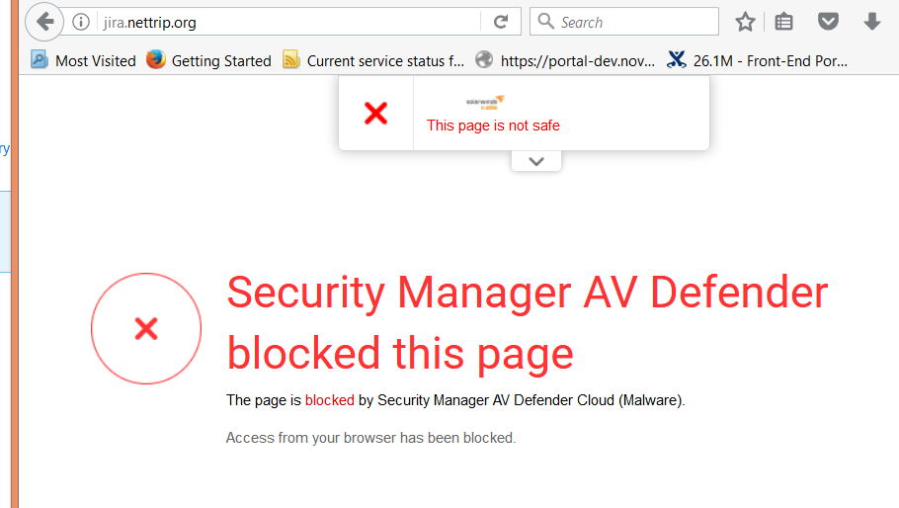Viewport: 899px width, 508px height.
Task: Click the red word 'blocked' in the description
Action: [330, 399]
